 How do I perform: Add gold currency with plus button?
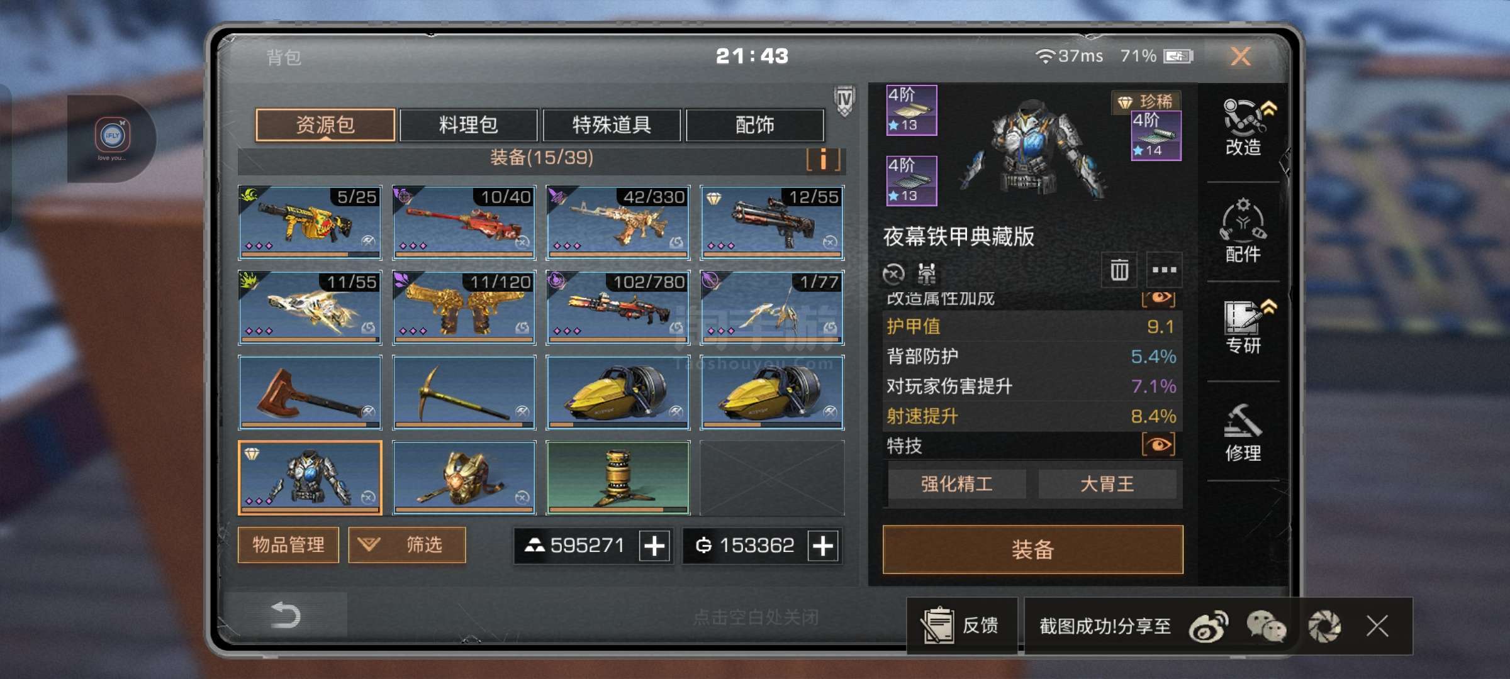(823, 546)
